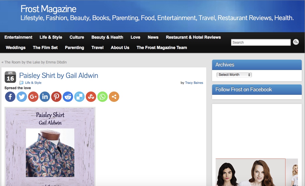The image size is (305, 186).
Task: Go to Beauty & Health section
Action: point(107,37)
